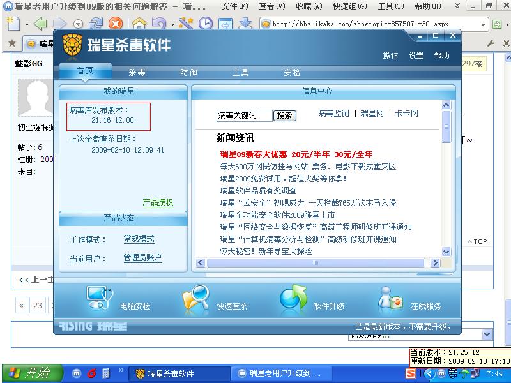The height and width of the screenshot is (383, 511).
Task: Open browser 收藏(A) menu
Action: point(309,6)
